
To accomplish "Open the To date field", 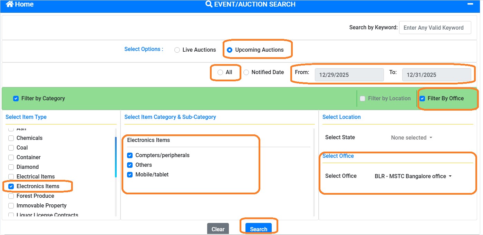I will click(x=436, y=75).
